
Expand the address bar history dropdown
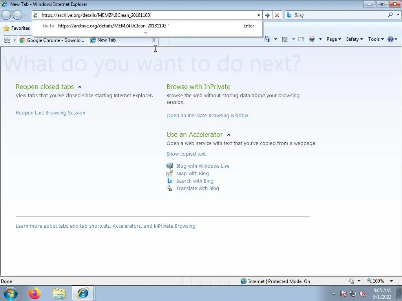(259, 15)
